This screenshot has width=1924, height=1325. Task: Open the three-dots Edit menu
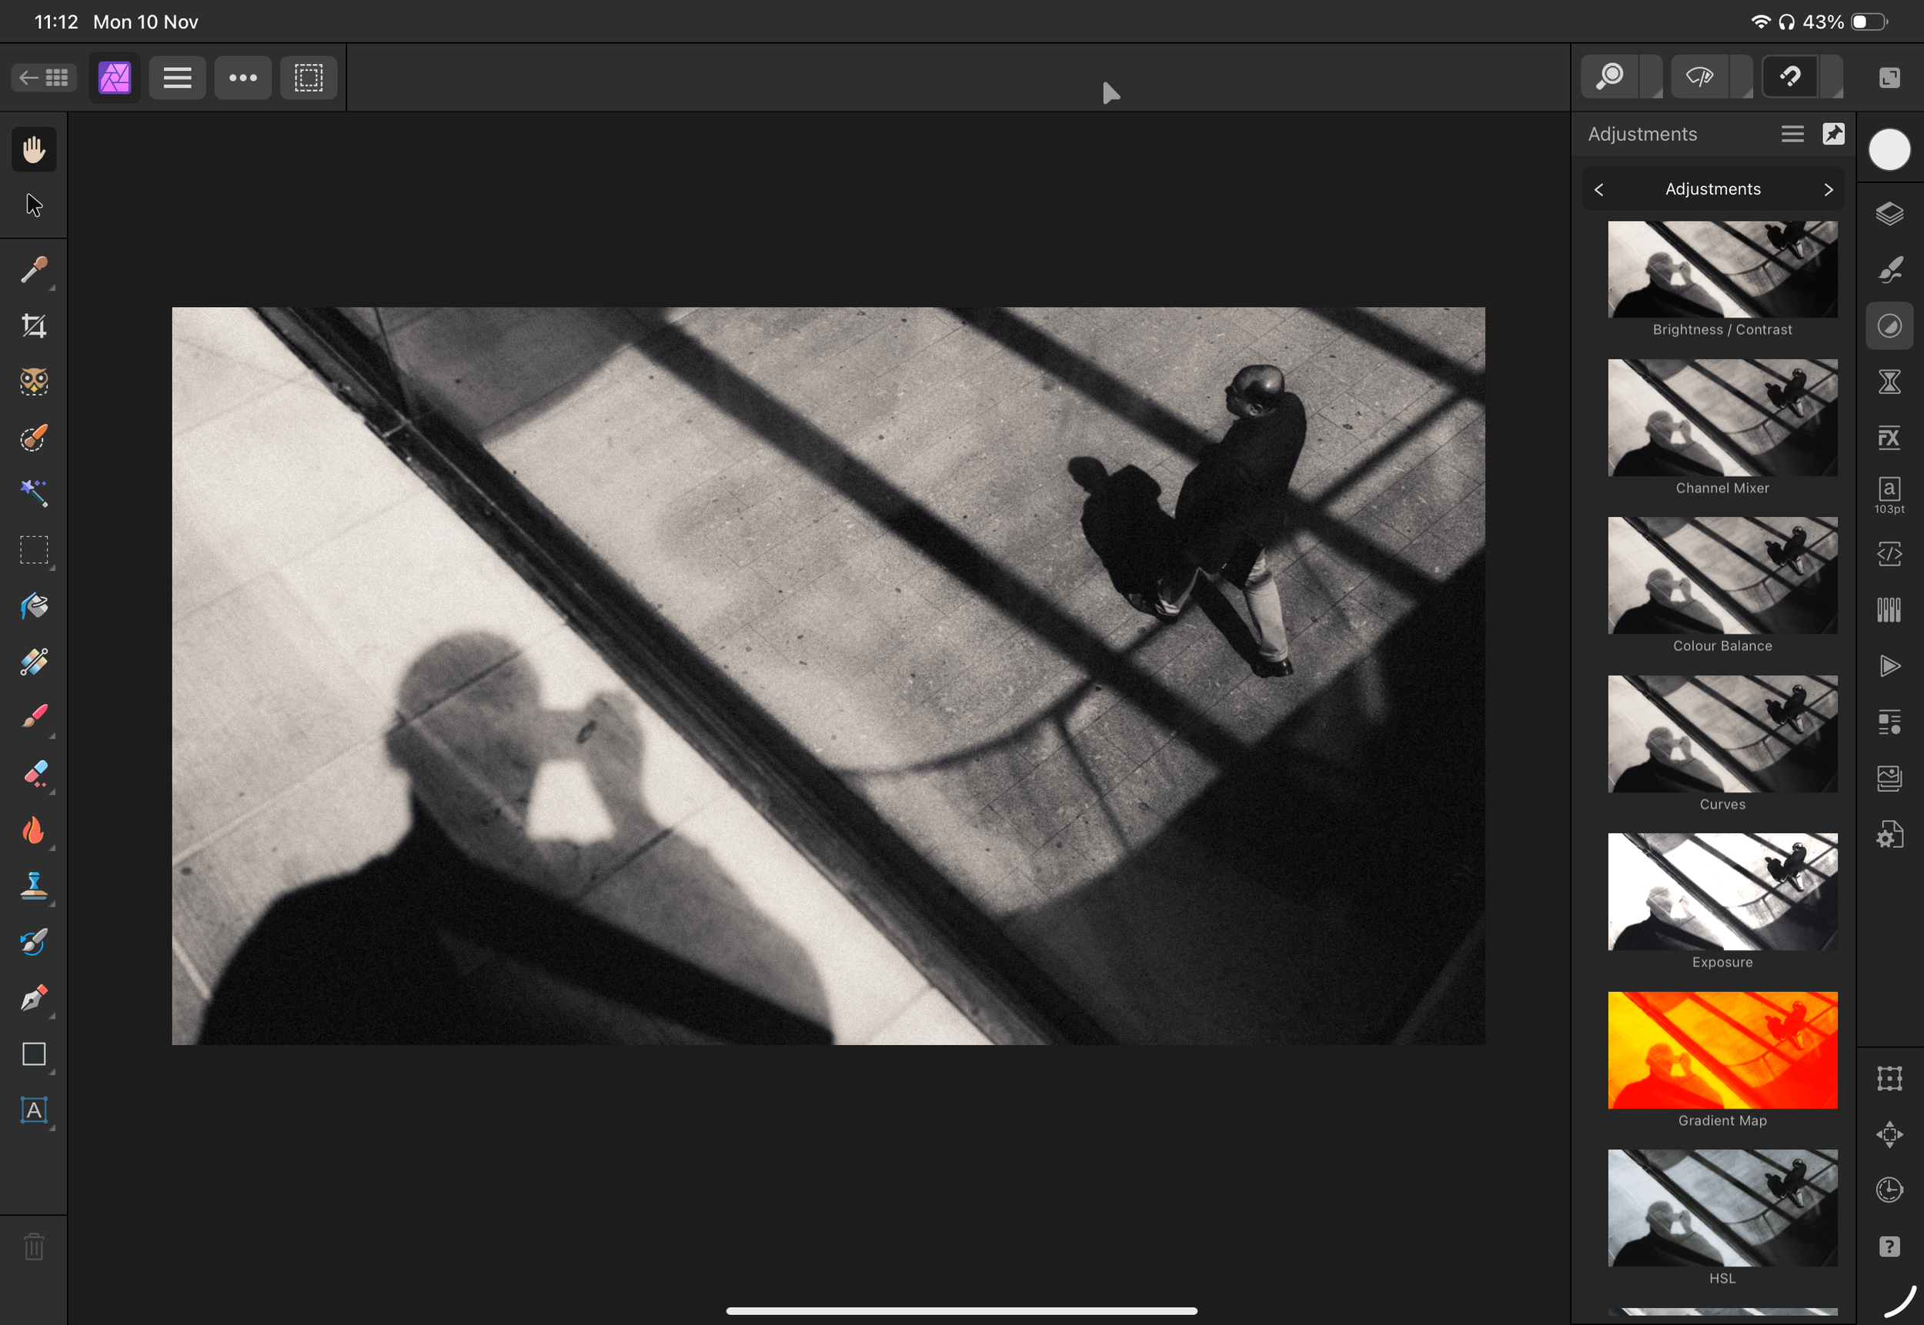coord(242,77)
